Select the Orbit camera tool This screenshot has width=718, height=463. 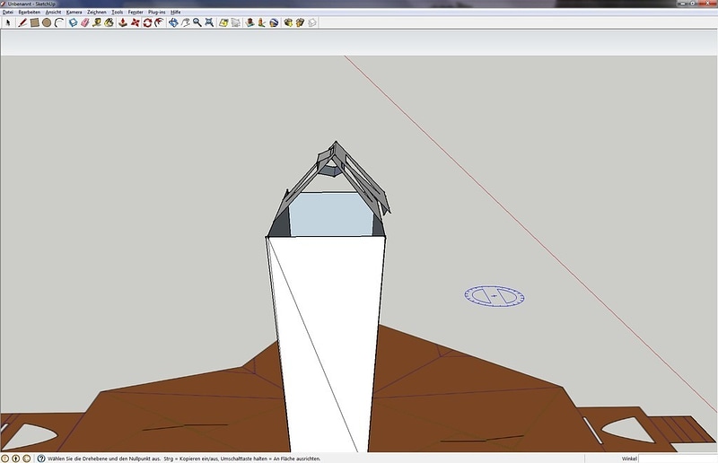[173, 22]
